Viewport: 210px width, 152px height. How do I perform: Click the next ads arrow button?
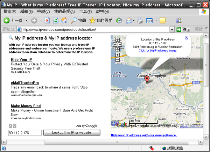(x=14, y=126)
